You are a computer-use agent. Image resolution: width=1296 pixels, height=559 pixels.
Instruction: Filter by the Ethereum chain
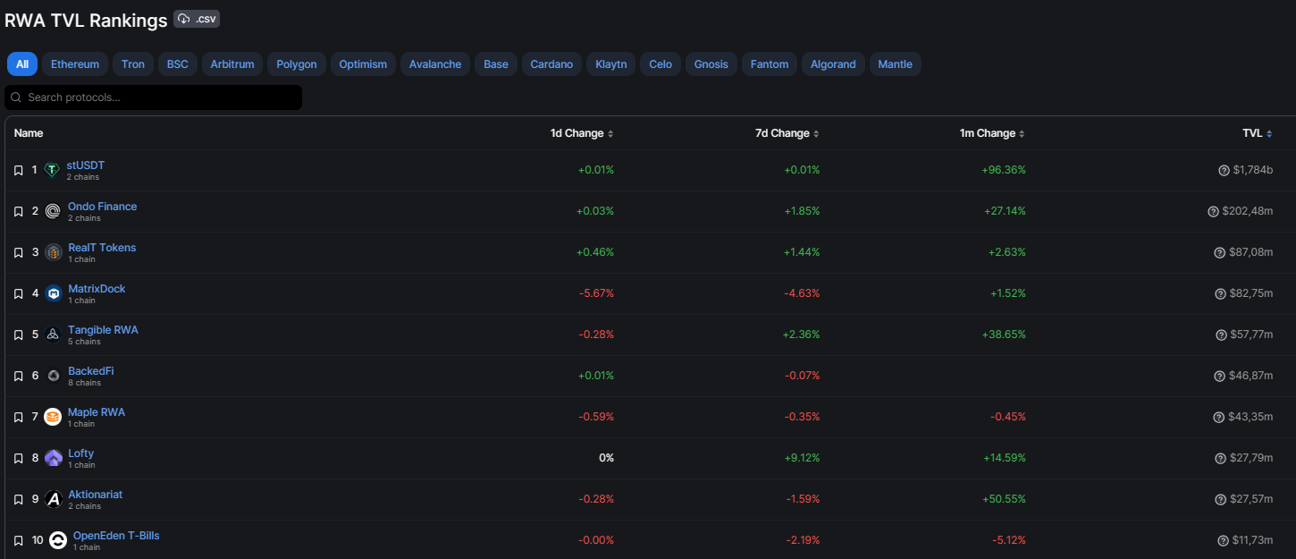coord(75,64)
